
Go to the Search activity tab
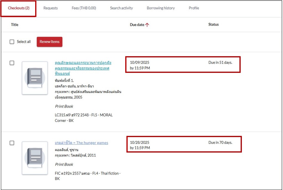[121, 8]
